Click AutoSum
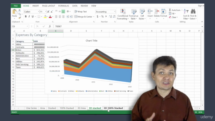This screenshot has width=215, height=121. click(x=175, y=10)
